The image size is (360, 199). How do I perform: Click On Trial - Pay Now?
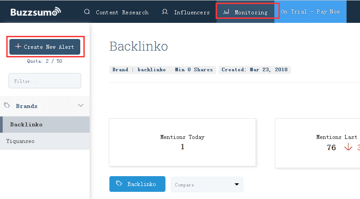pos(310,12)
